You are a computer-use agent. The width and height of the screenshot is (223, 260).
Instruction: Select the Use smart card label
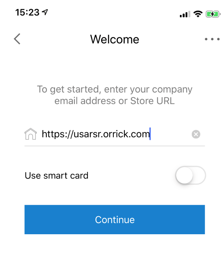click(56, 176)
